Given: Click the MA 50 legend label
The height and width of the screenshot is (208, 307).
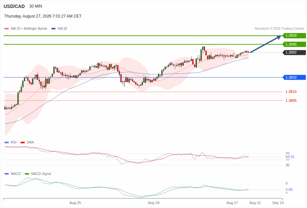Looking at the screenshot, I should click(62, 28).
